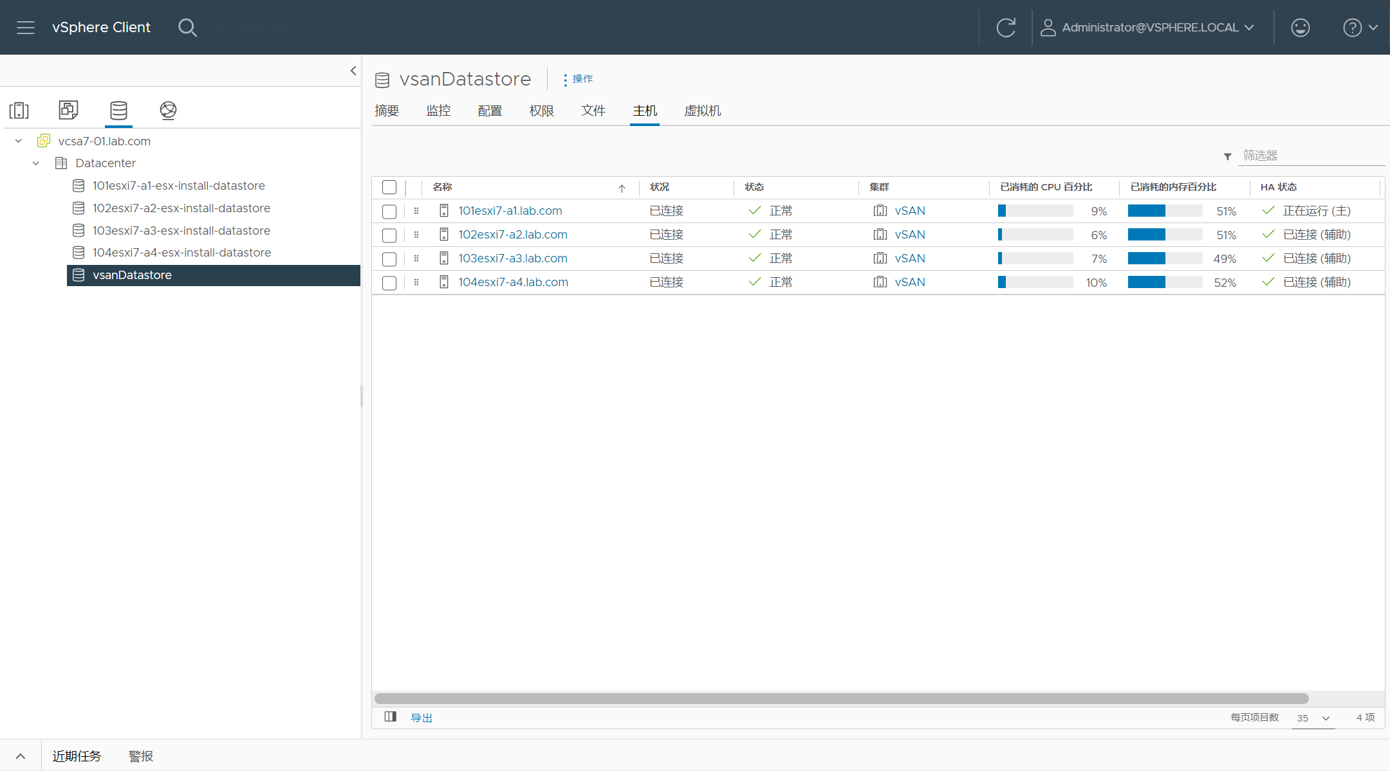Screen dimensions: 1390x771
Task: Click memory usage bar for 103esxi7-a3.lab.com
Action: (1165, 259)
